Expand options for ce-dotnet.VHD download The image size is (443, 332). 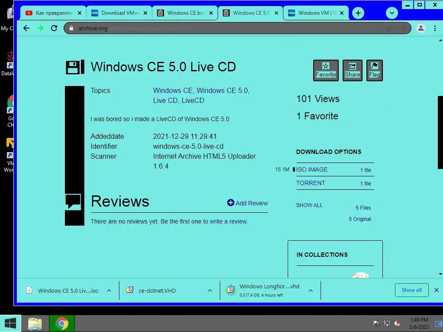pos(210,290)
